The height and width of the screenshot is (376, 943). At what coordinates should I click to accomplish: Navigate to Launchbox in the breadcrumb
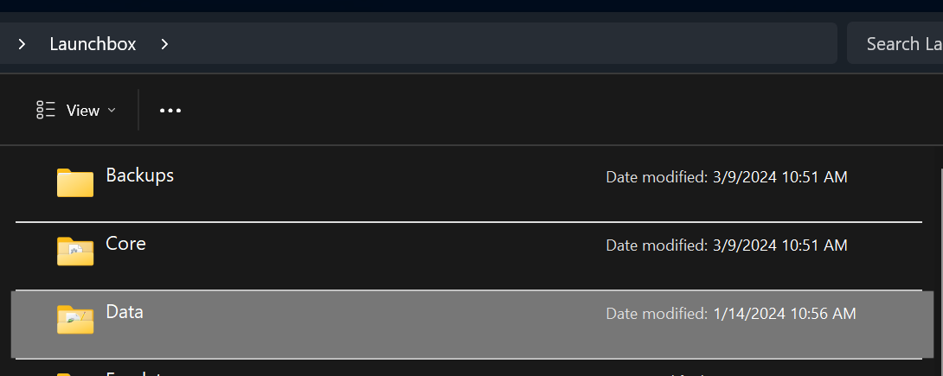pyautogui.click(x=93, y=44)
